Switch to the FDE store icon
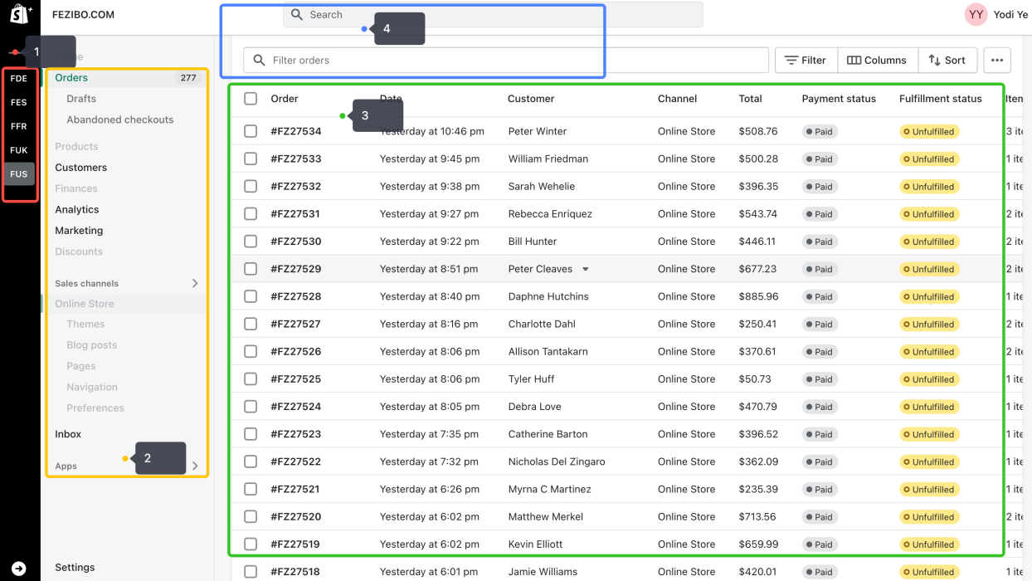This screenshot has height=581, width=1032. pos(19,79)
